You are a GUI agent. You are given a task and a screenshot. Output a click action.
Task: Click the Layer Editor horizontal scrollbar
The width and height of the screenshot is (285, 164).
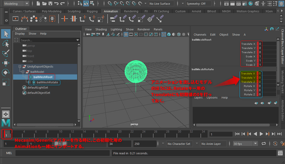[x=233, y=125]
